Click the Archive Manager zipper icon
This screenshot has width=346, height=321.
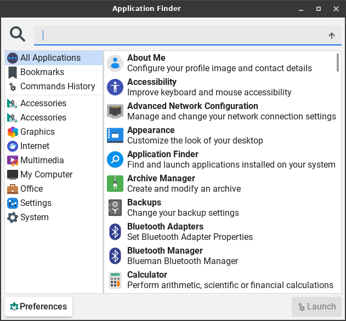[x=115, y=184]
